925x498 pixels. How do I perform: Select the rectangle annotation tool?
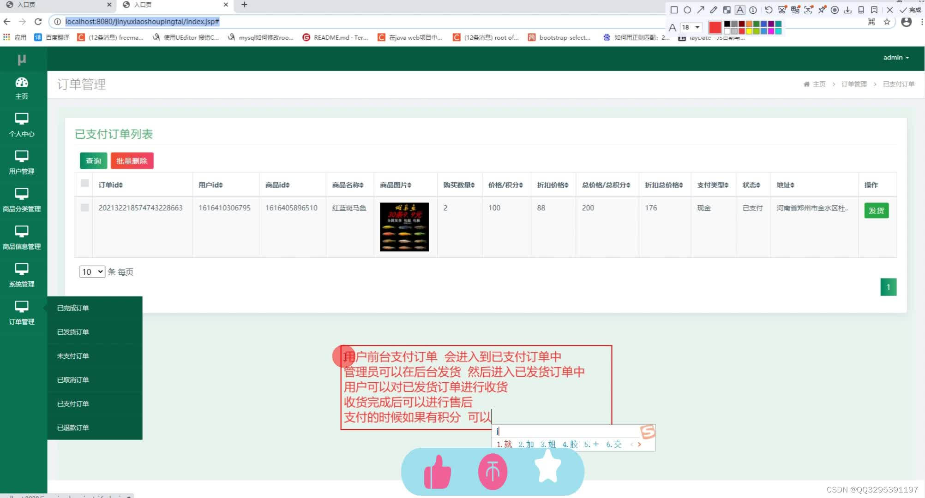pyautogui.click(x=674, y=10)
